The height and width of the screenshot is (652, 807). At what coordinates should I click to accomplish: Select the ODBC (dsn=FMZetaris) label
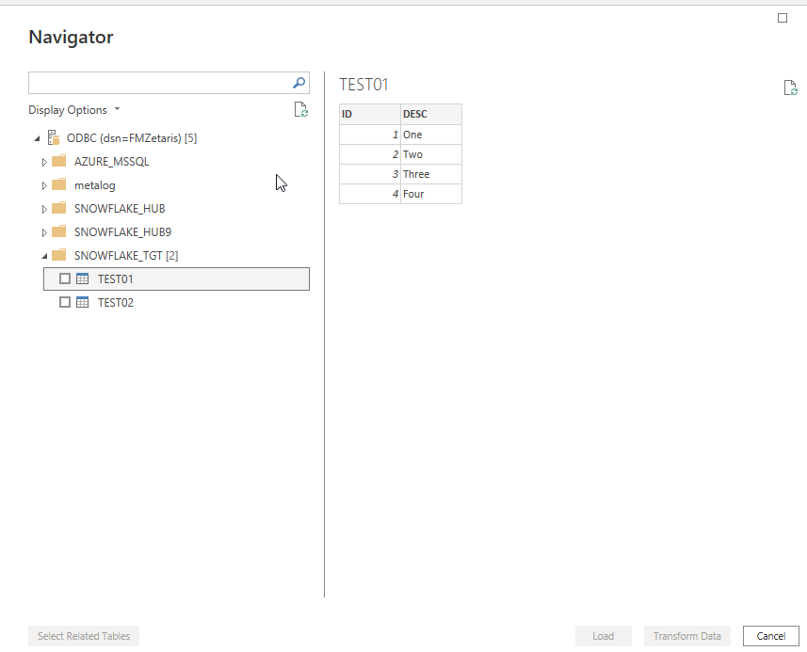(132, 137)
